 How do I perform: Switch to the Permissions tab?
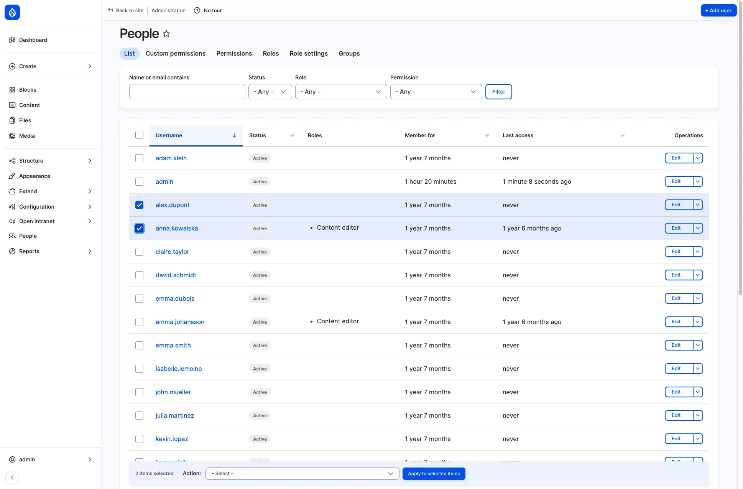pyautogui.click(x=234, y=54)
